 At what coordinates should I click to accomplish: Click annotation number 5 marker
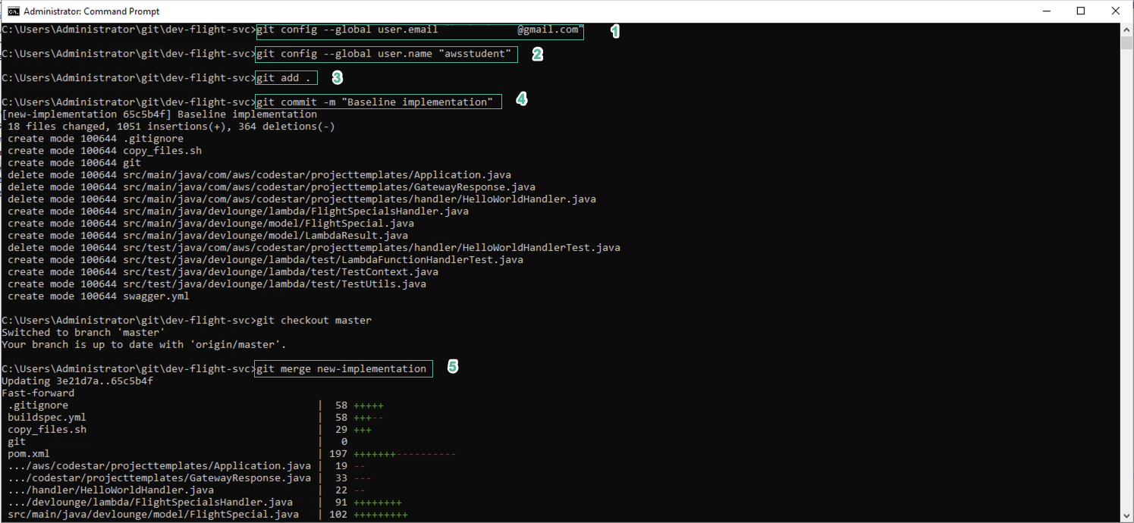coord(452,366)
